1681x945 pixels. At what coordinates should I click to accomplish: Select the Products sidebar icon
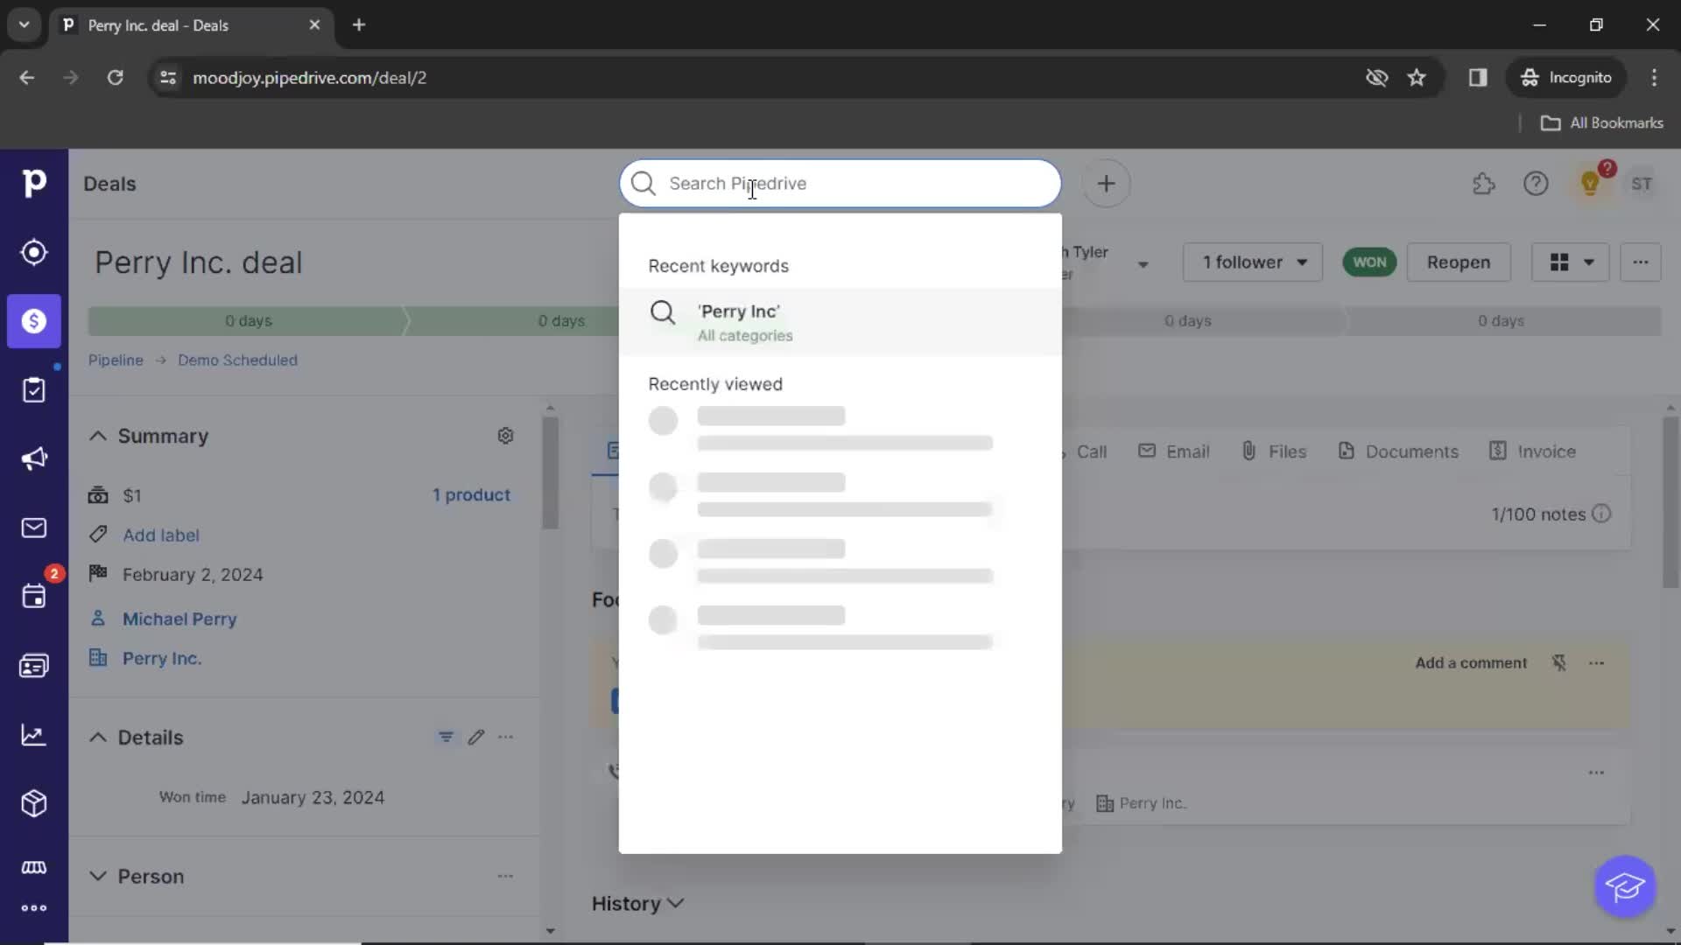pyautogui.click(x=33, y=803)
